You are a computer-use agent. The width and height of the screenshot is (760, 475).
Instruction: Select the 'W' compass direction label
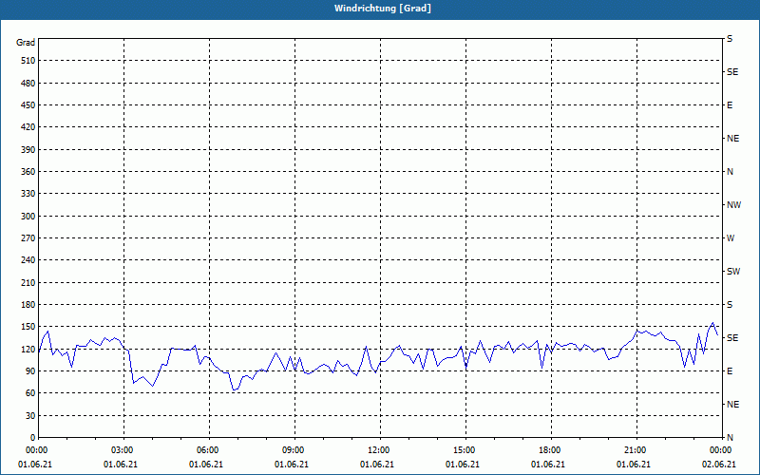(731, 238)
